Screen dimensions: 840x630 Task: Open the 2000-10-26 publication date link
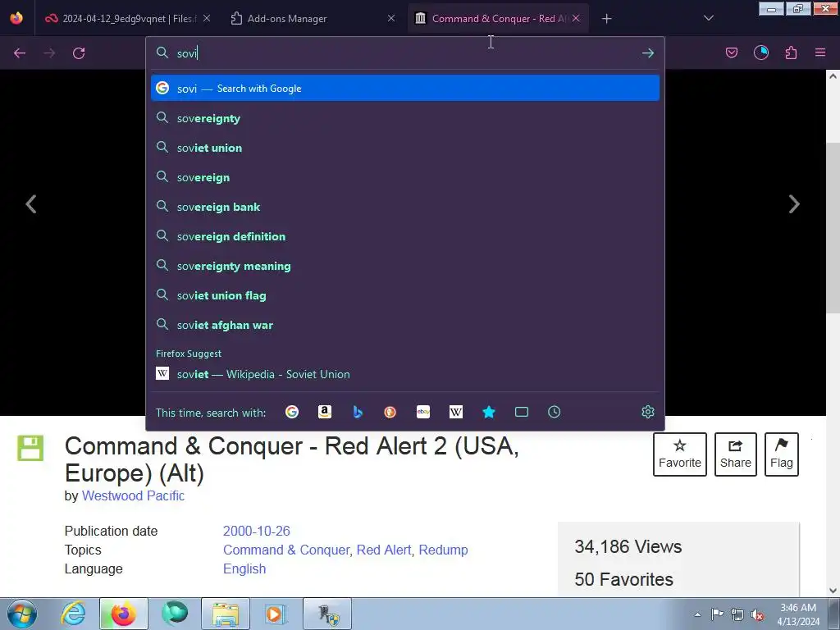click(256, 531)
